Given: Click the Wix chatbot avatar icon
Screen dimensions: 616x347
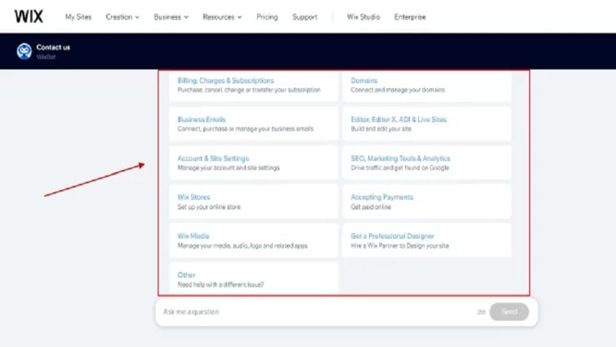Looking at the screenshot, I should click(24, 51).
